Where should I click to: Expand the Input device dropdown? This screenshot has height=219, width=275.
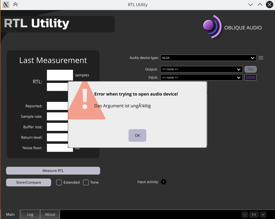pyautogui.click(x=201, y=77)
